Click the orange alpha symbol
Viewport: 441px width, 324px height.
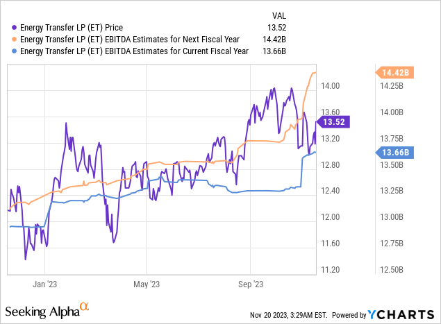(x=84, y=305)
